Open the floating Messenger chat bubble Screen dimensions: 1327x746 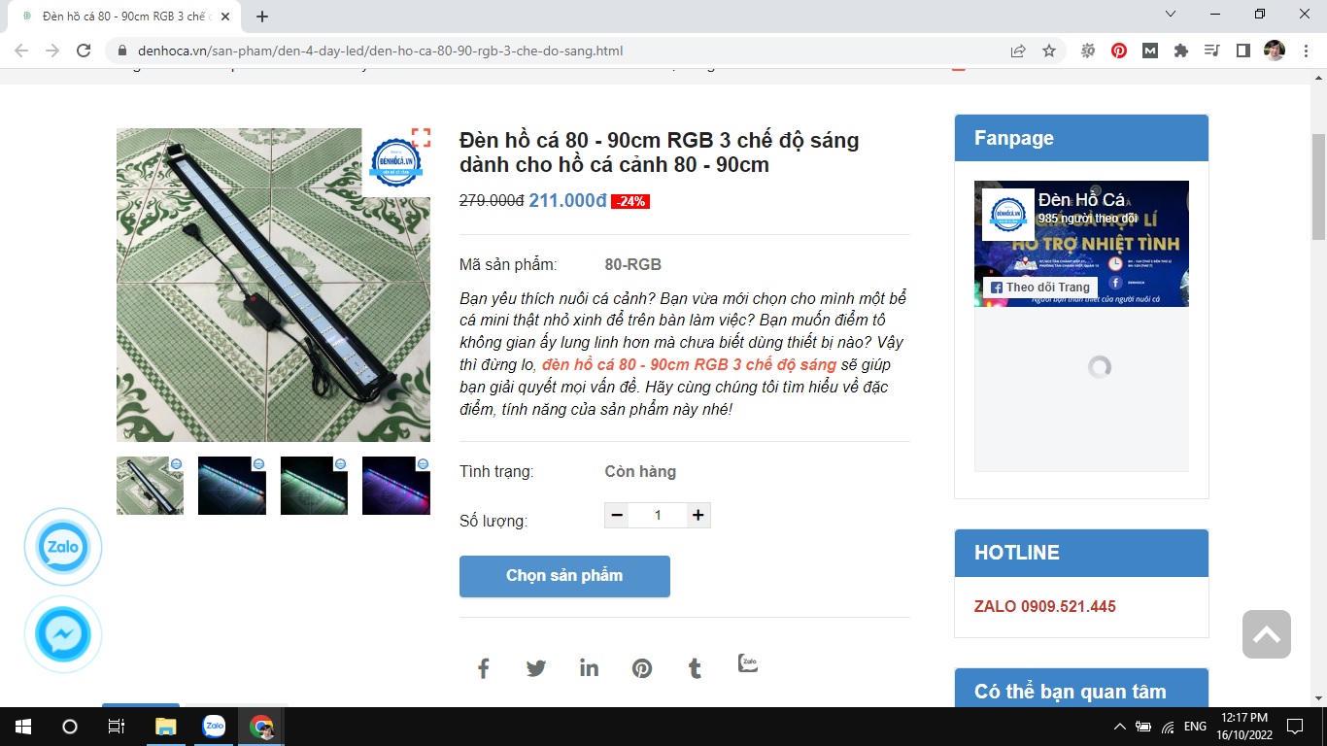[x=63, y=635]
